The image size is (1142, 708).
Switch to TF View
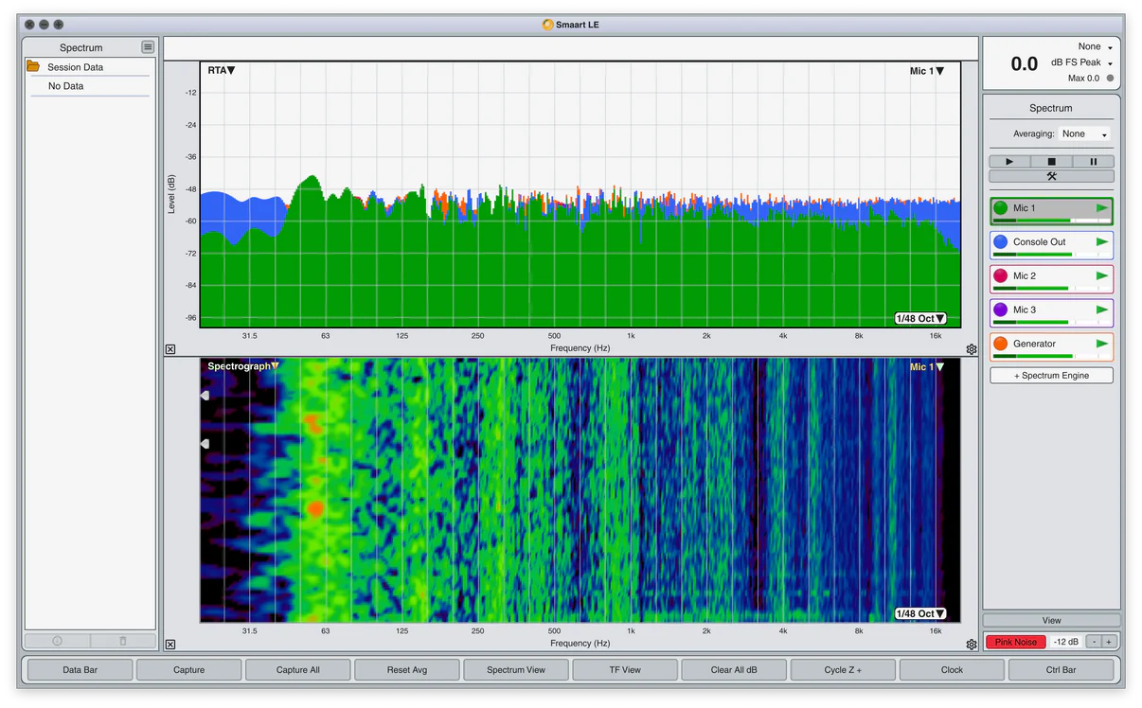click(625, 670)
